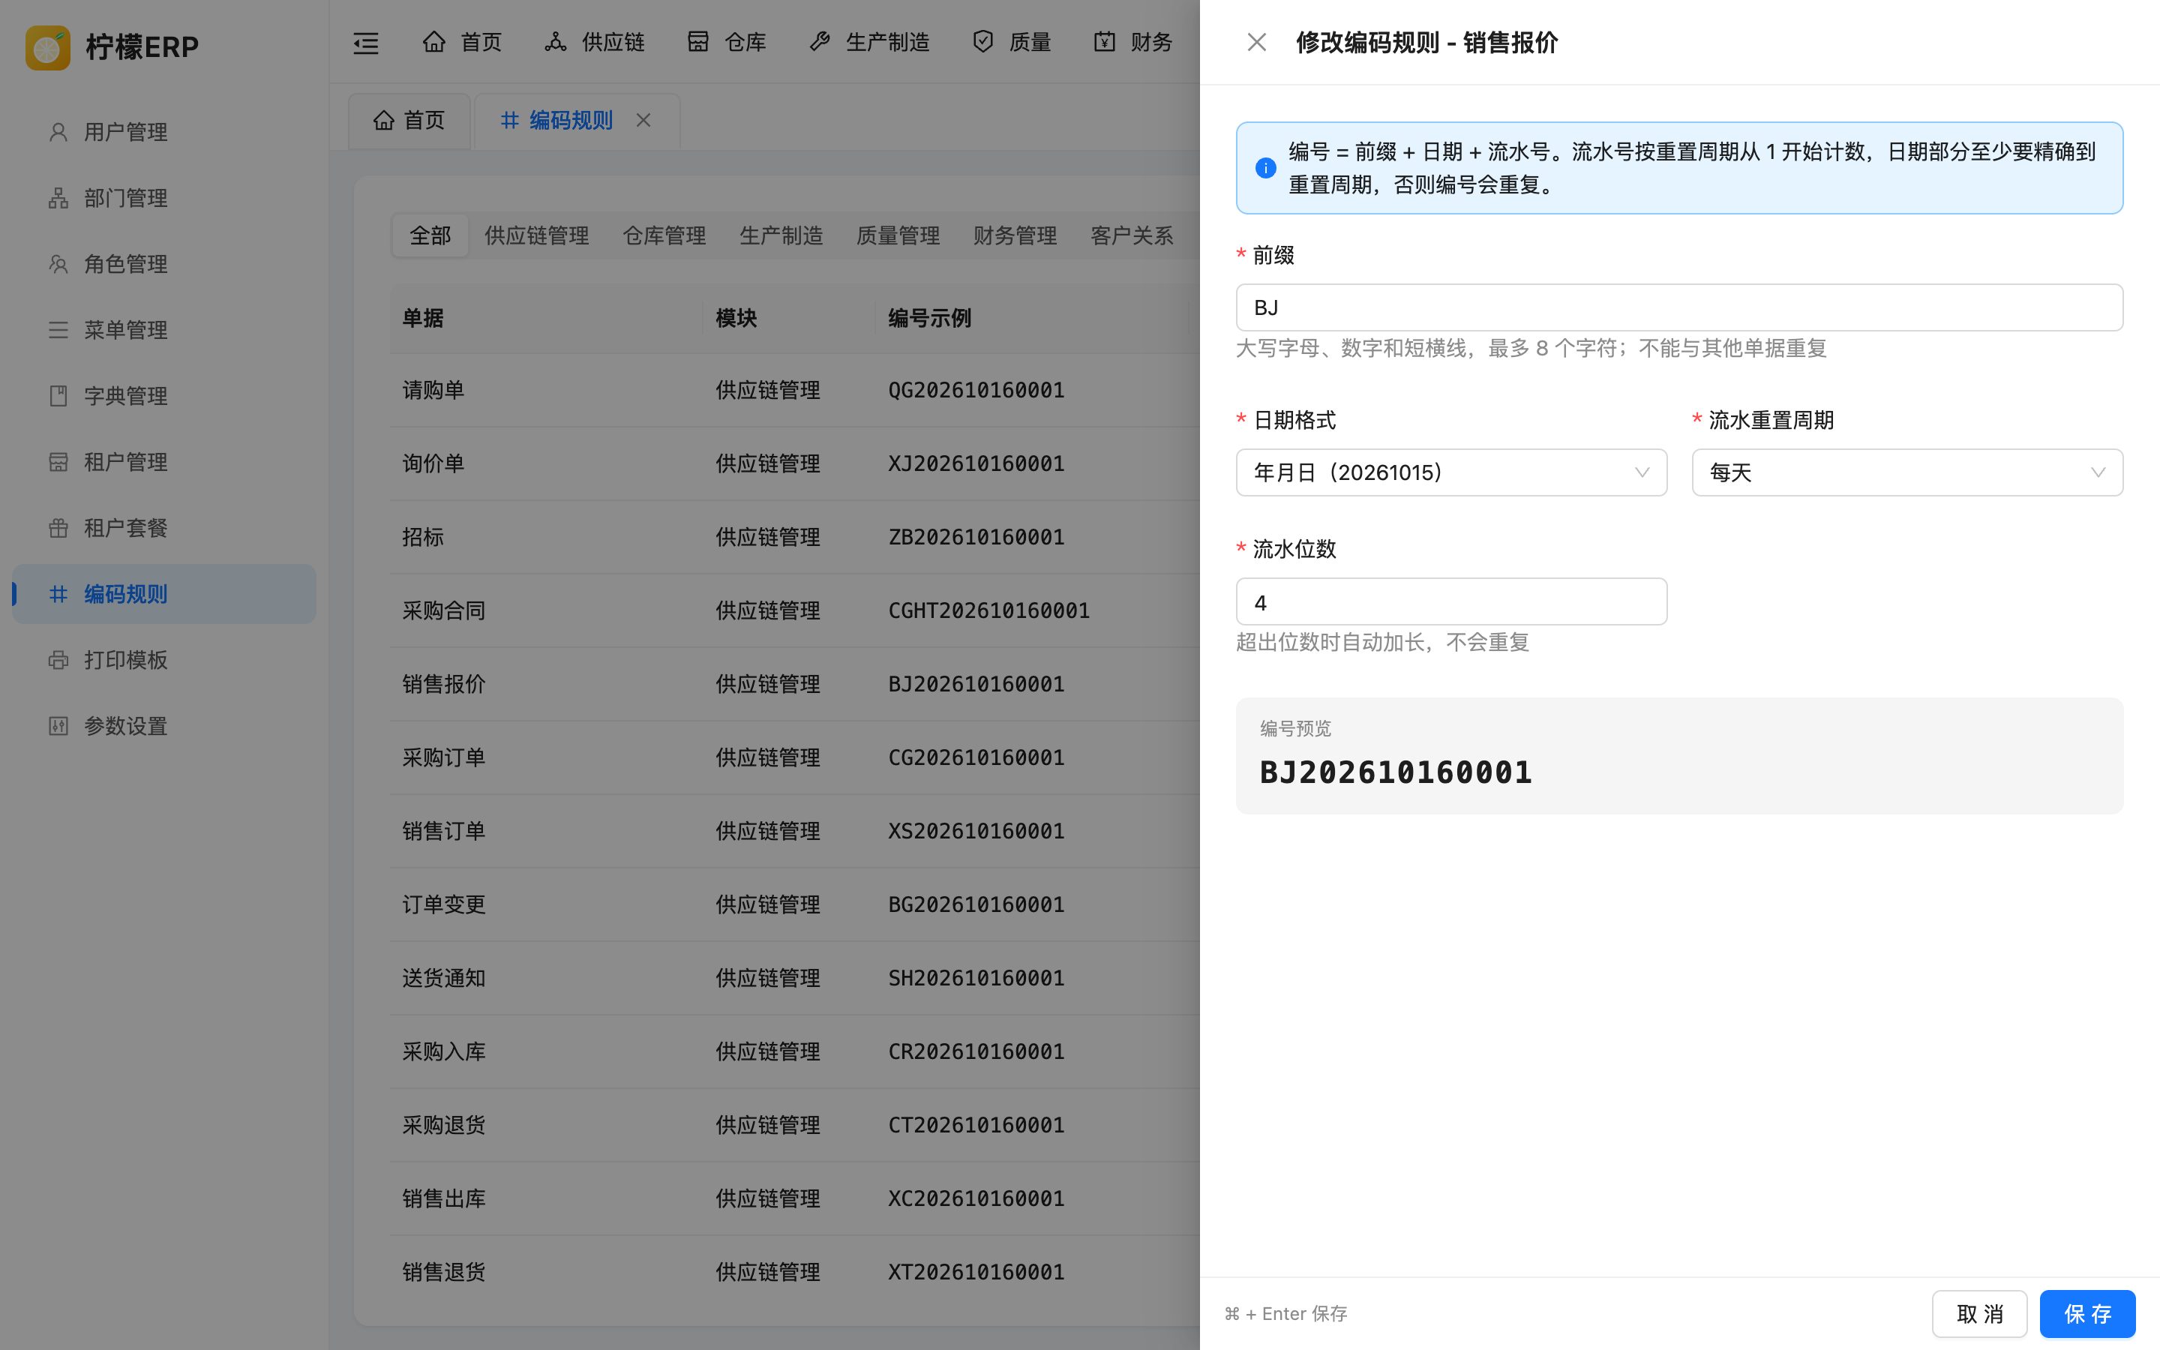Click the 租户套餐 gift icon in sidebar
2160x1350 pixels.
58,529
